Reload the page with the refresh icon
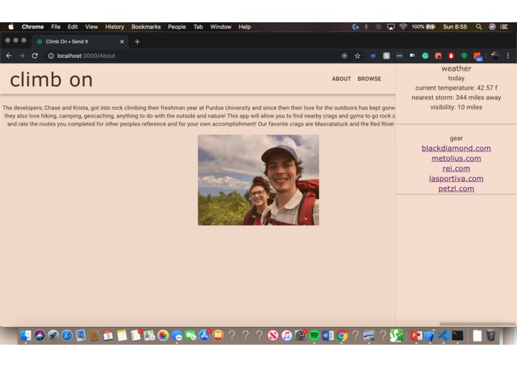Image resolution: width=517 pixels, height=367 pixels. (x=35, y=56)
